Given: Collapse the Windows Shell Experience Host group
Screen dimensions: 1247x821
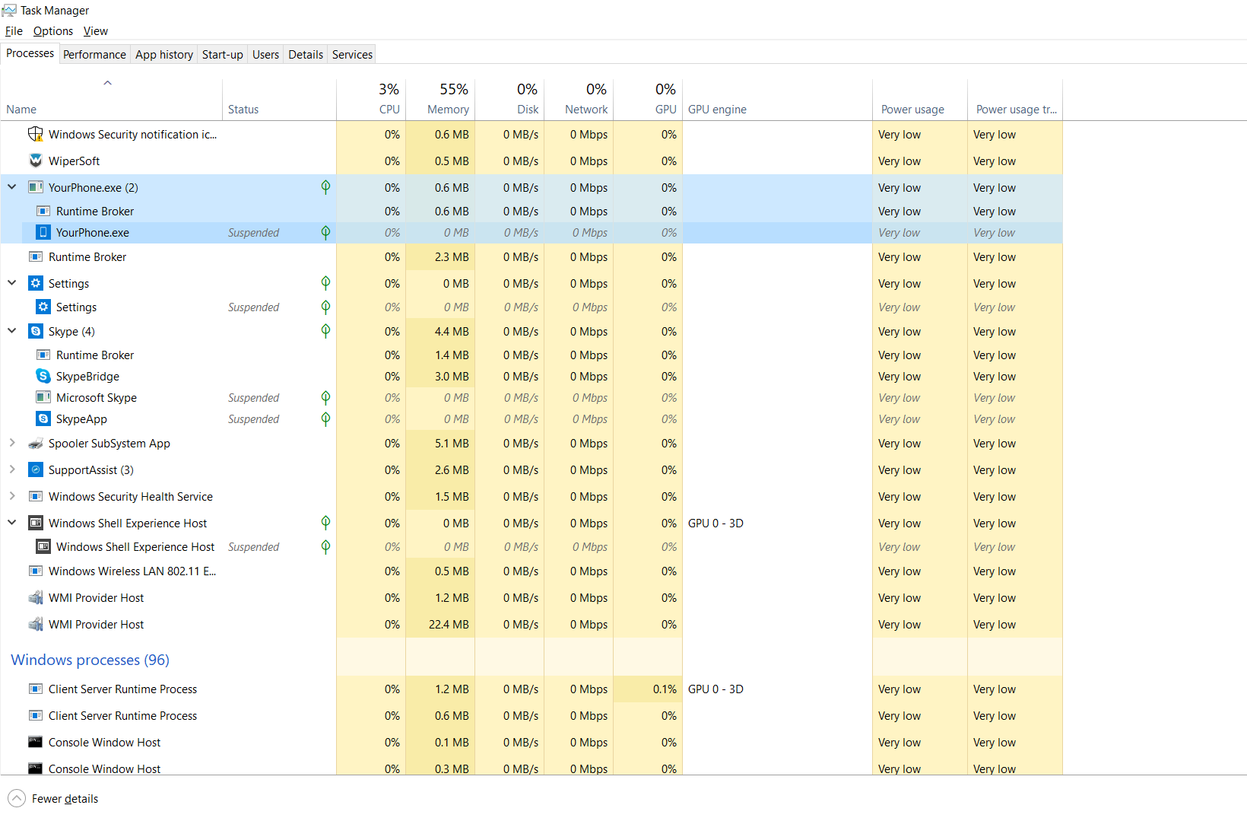Looking at the screenshot, I should point(11,522).
